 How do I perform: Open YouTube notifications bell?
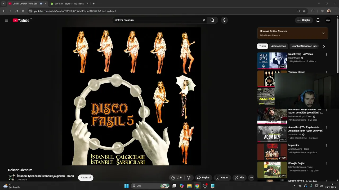(x=318, y=20)
